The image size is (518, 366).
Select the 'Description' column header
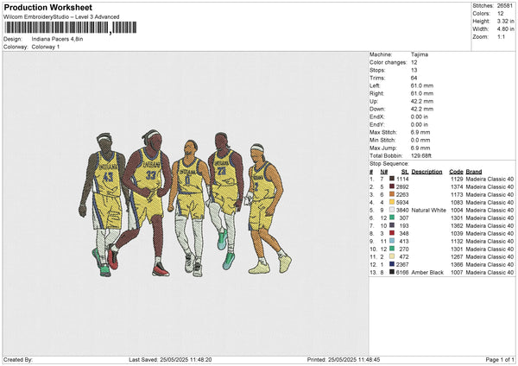tap(426, 172)
